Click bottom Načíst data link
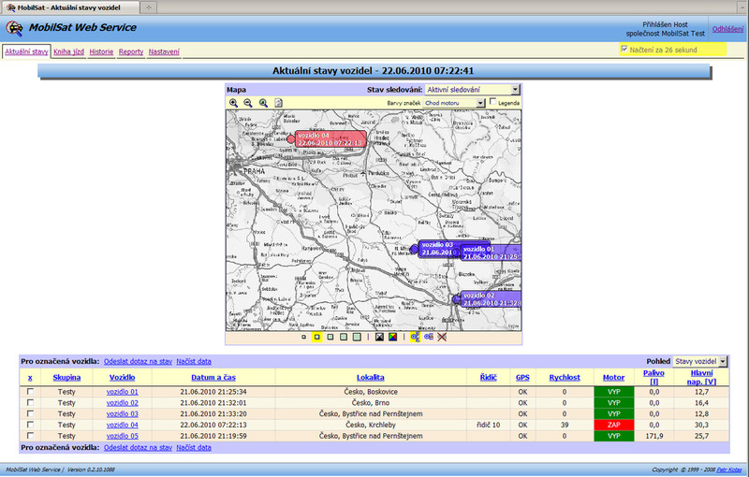 pyautogui.click(x=194, y=447)
